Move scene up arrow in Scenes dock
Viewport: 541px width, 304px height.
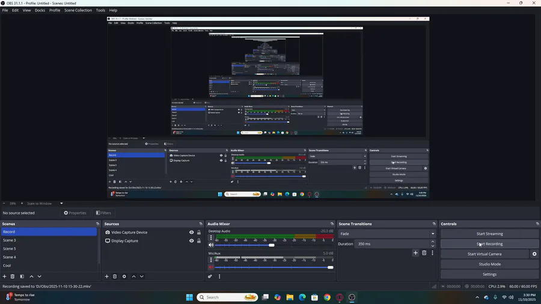[31, 276]
